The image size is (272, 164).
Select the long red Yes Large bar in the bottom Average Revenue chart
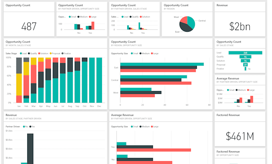[x=154, y=150]
